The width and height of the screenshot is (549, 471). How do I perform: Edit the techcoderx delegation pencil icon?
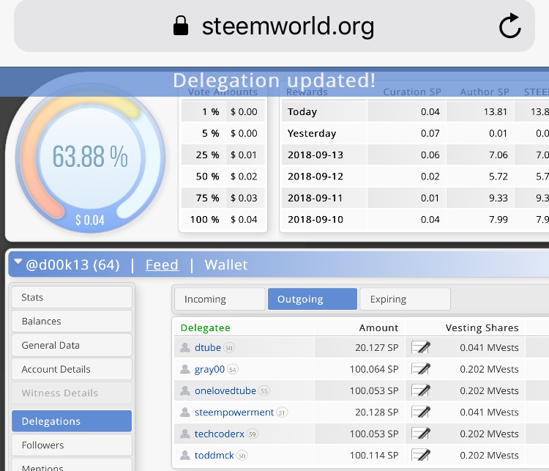tap(420, 434)
